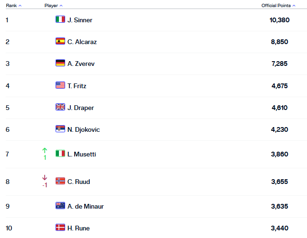This screenshot has height=238, width=307.
Task: Click the green up arrow for L. Musetti
Action: pyautogui.click(x=45, y=151)
